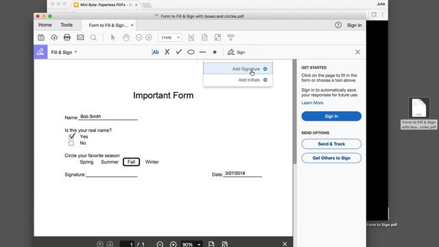Image resolution: width=439 pixels, height=247 pixels.
Task: Select the Add Text Ab tool
Action: tap(155, 52)
